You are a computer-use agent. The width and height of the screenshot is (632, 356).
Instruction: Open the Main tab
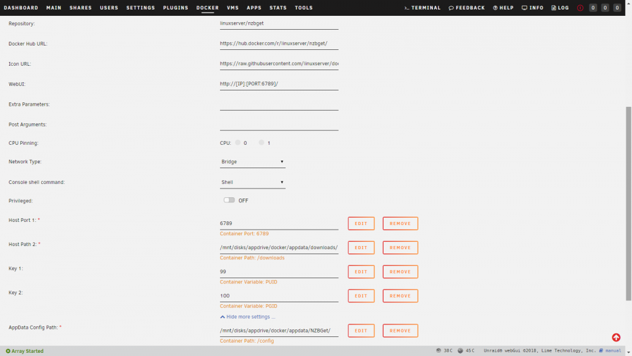point(54,8)
